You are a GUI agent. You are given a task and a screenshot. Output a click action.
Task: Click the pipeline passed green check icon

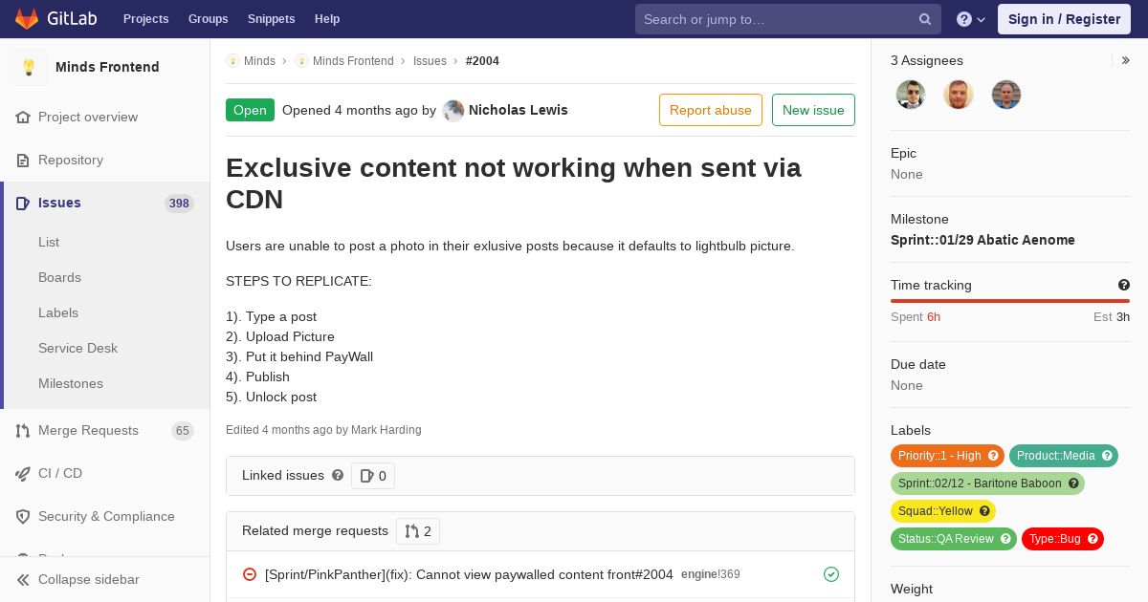coord(831,574)
